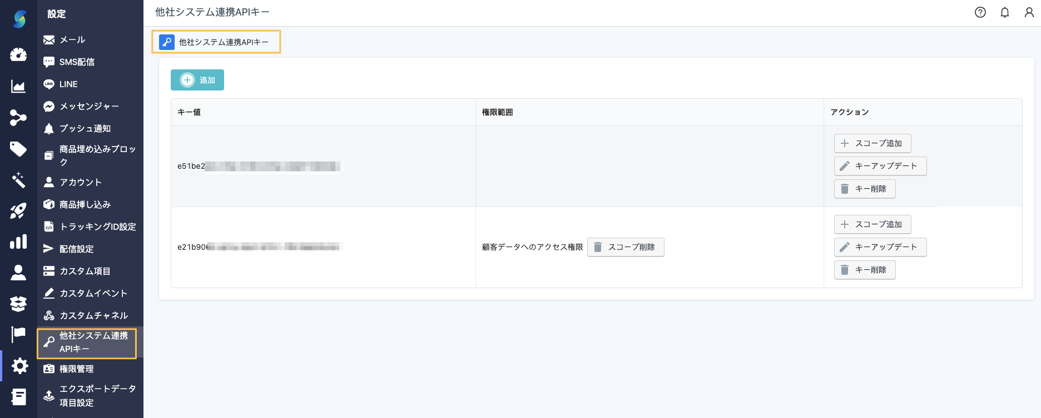Image resolution: width=1041 pixels, height=418 pixels.
Task: Open メール settings
Action: 90,39
